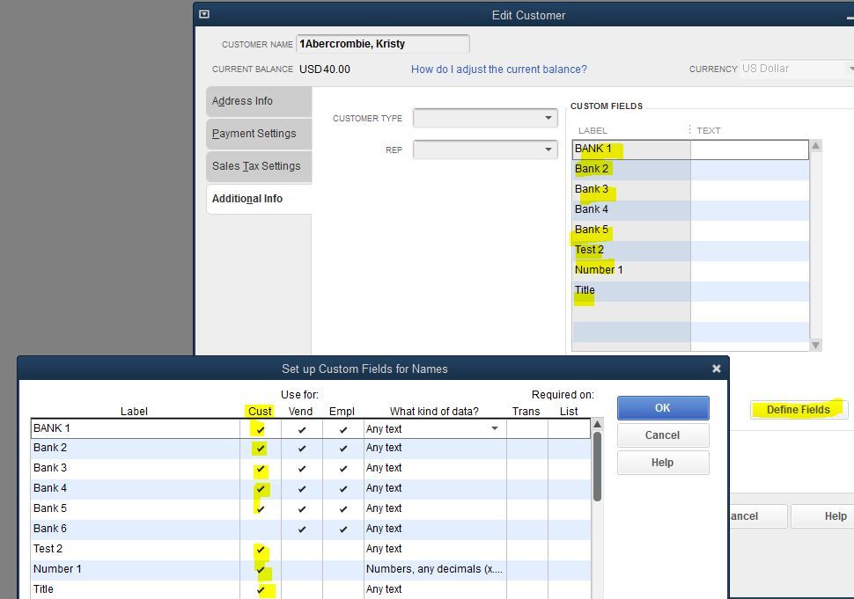Toggle Cust checkmark for Title row
Image resolution: width=854 pixels, height=599 pixels.
pos(261,589)
